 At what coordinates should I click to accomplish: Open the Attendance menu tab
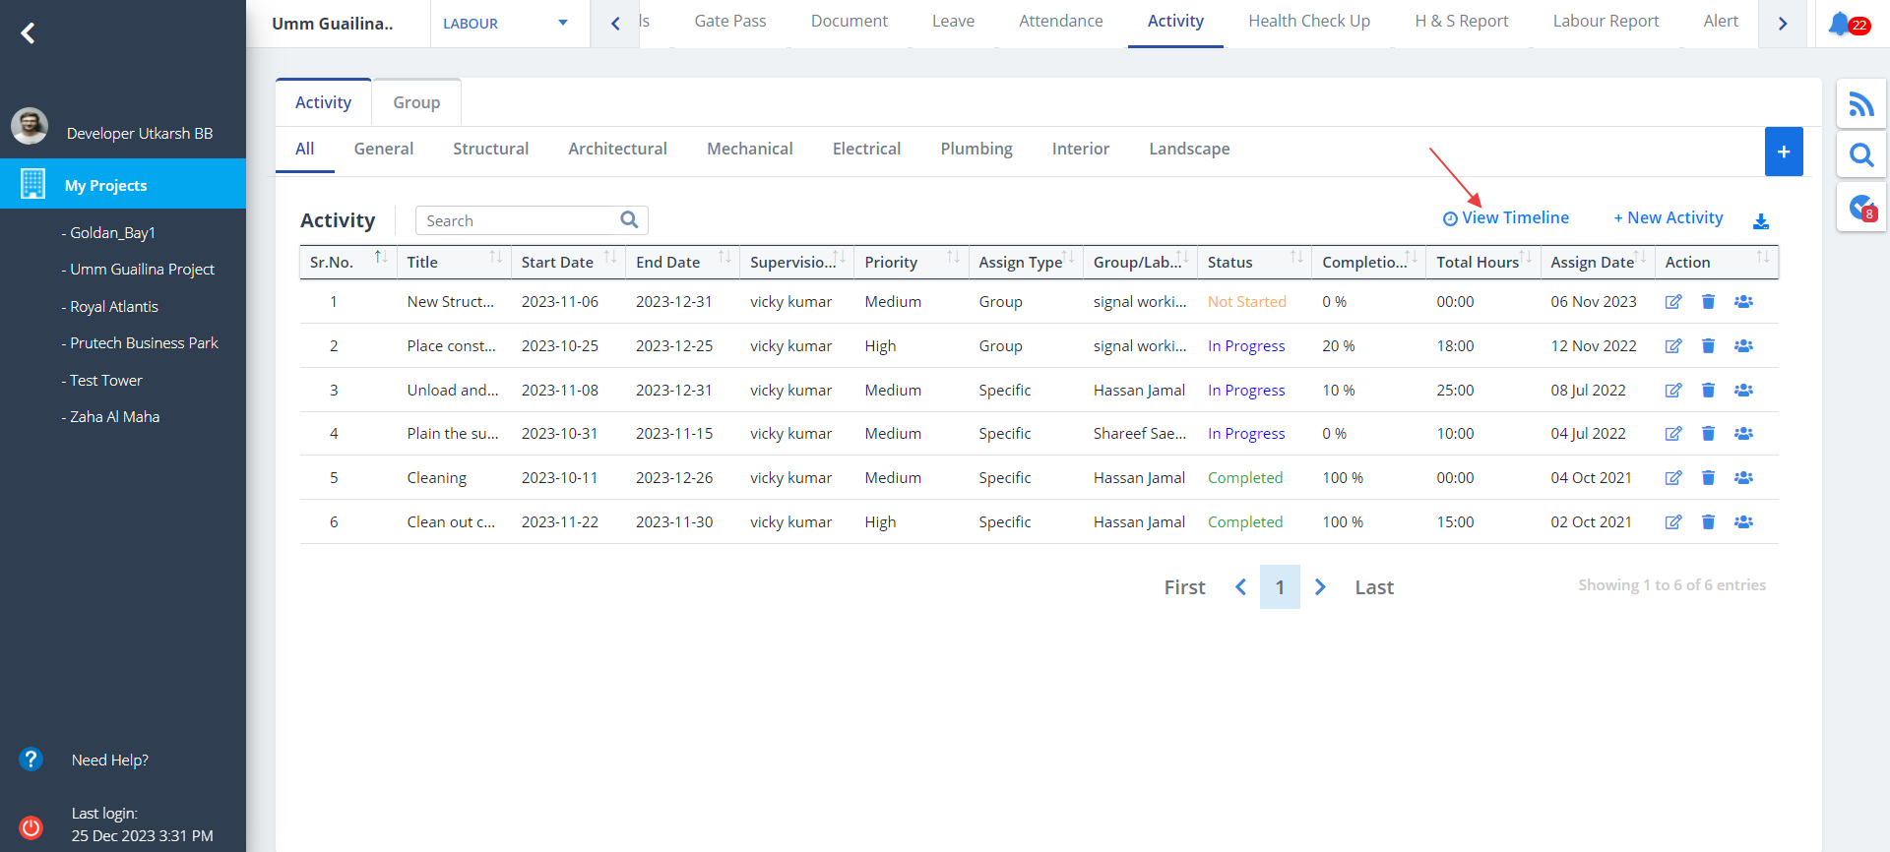(1060, 22)
